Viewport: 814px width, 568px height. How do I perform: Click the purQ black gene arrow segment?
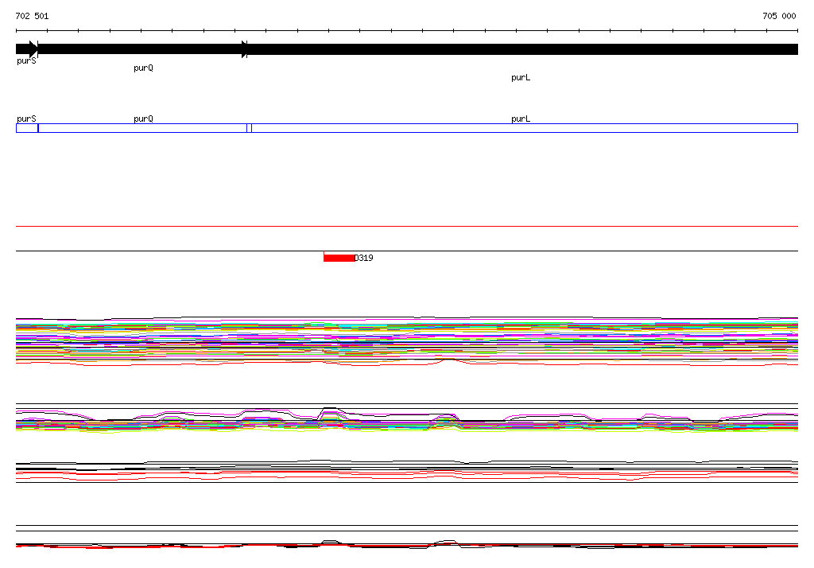point(142,49)
